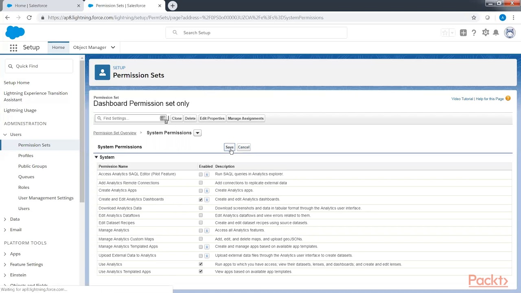Open the Video Tutorial link
521x293 pixels.
(x=462, y=99)
